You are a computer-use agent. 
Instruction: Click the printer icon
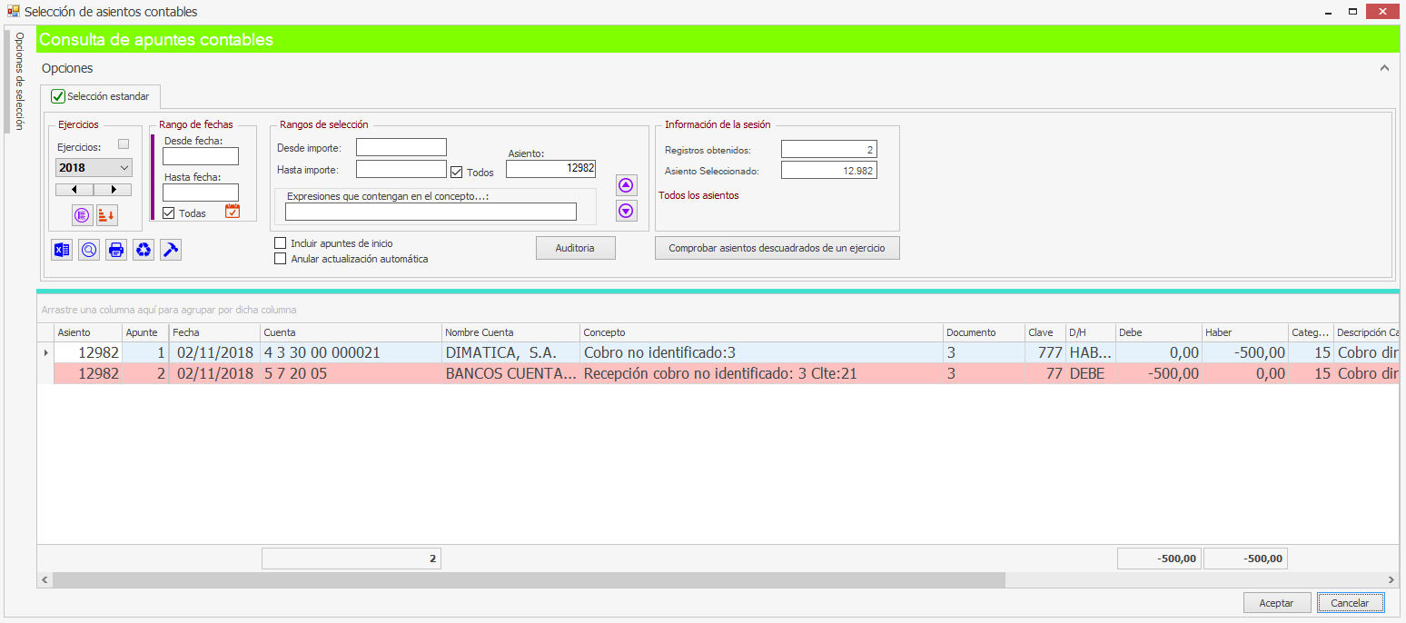pyautogui.click(x=116, y=250)
